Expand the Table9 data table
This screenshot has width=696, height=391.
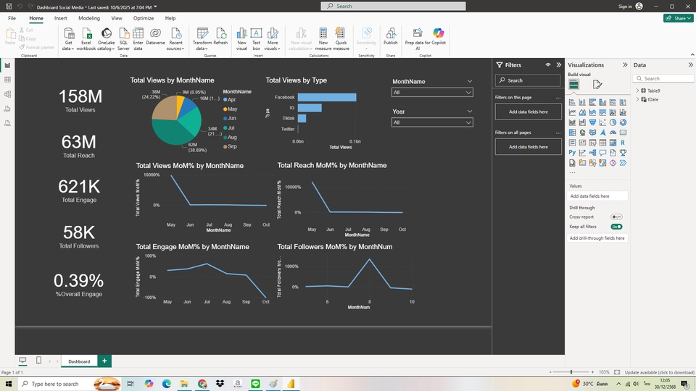[638, 91]
